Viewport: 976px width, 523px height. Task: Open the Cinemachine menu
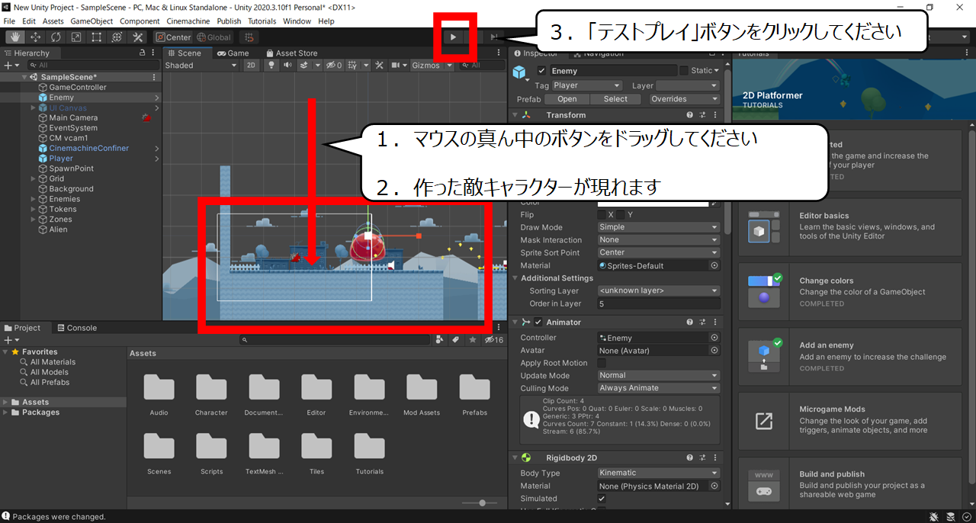[189, 21]
